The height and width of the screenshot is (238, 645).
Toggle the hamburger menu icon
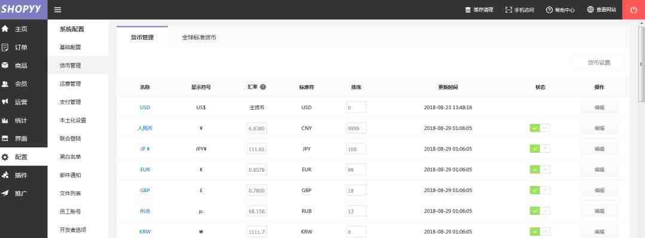coord(58,10)
